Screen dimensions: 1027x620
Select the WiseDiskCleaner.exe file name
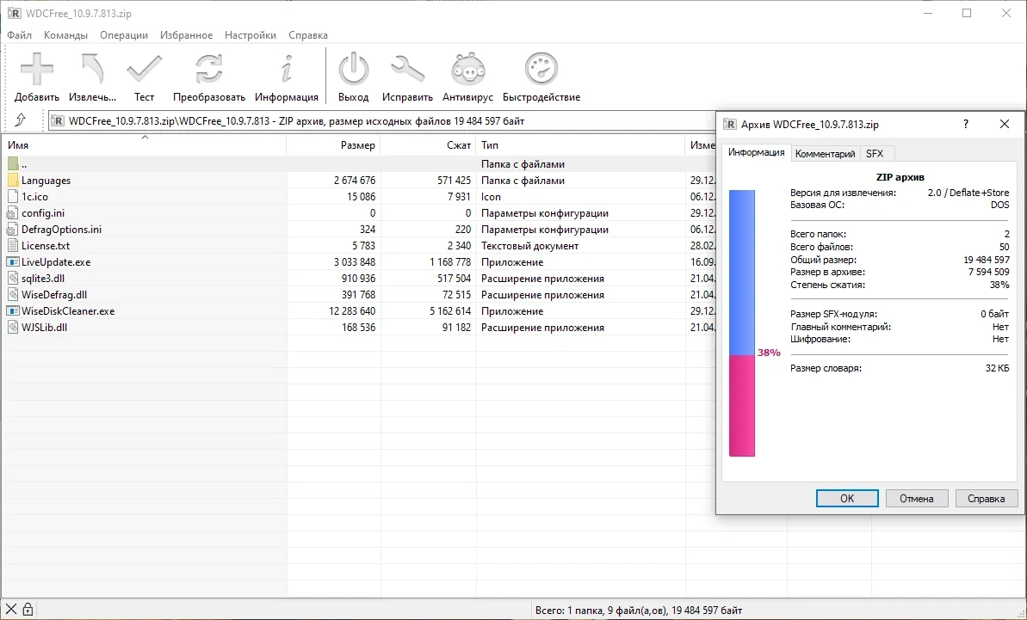coord(68,311)
